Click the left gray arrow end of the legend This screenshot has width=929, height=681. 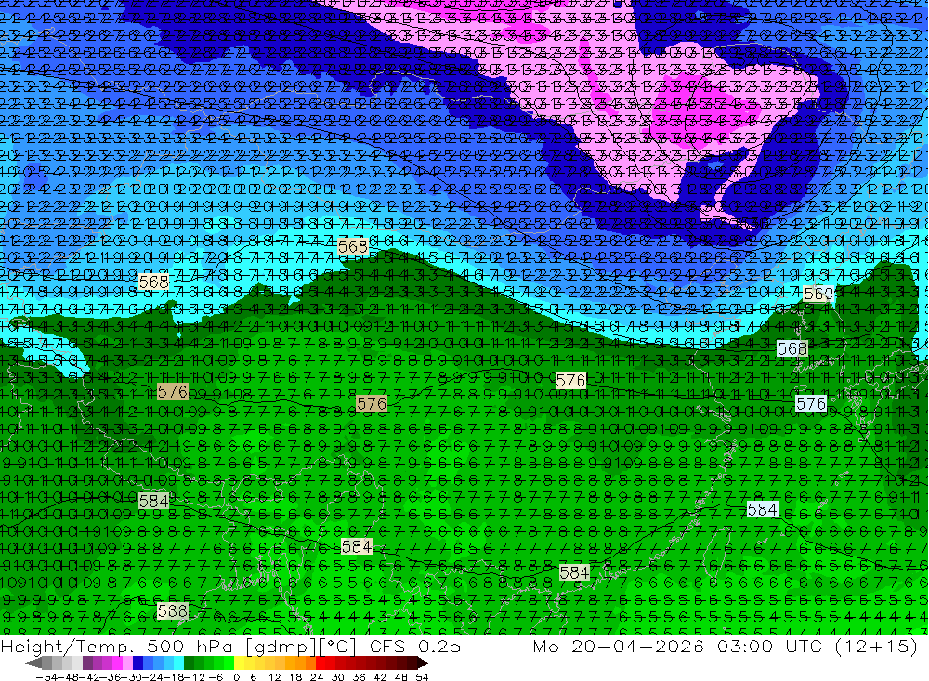click(33, 663)
